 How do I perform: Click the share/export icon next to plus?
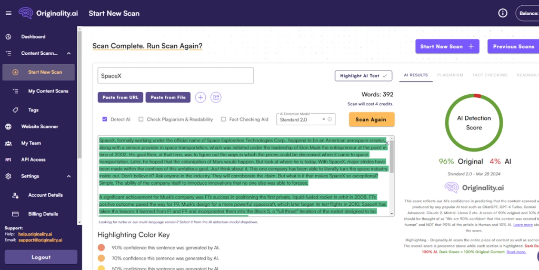(216, 97)
